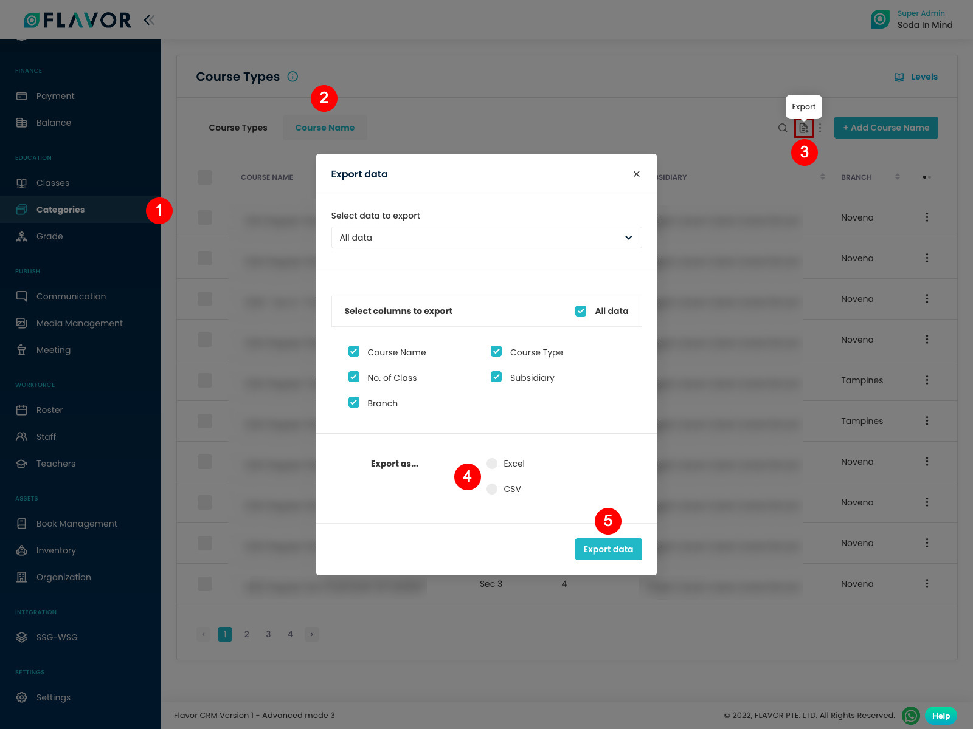
Task: Open Settings in the sidebar
Action: click(53, 697)
